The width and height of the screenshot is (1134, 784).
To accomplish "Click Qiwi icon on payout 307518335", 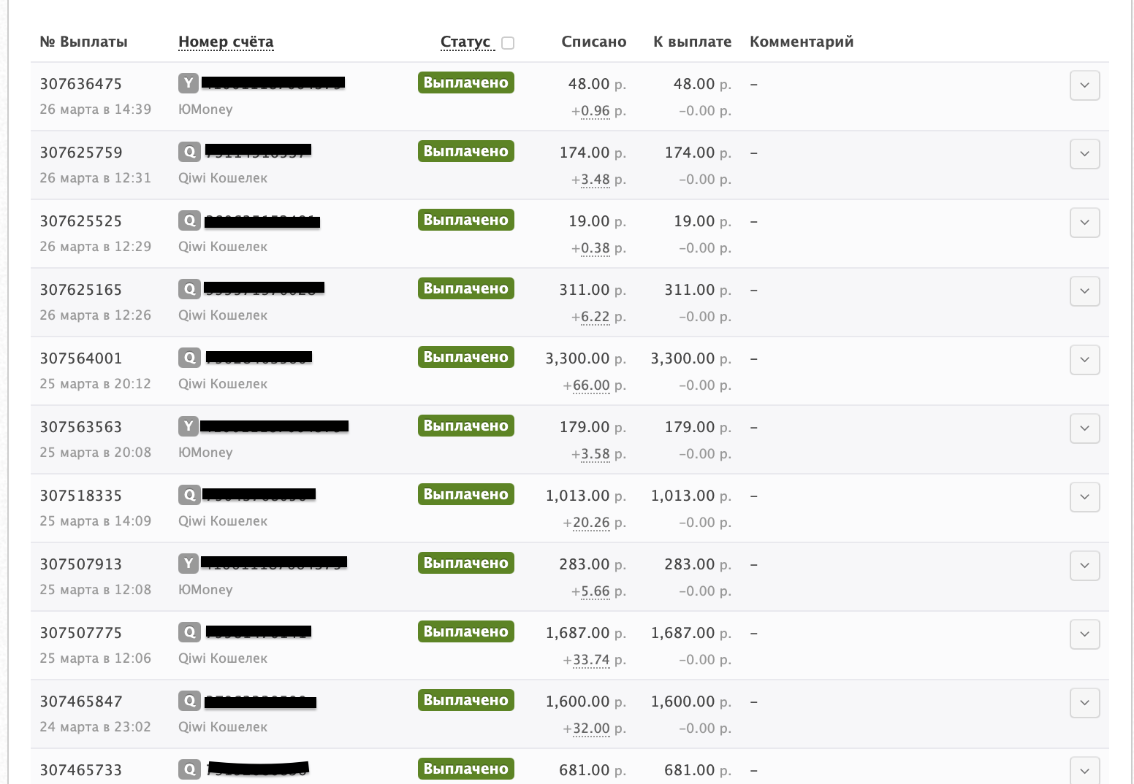I will pyautogui.click(x=189, y=495).
